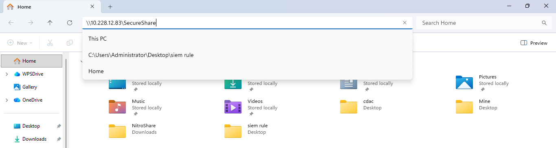This screenshot has width=556, height=148.
Task: Expand the OneDrive tree node
Action: [7, 100]
